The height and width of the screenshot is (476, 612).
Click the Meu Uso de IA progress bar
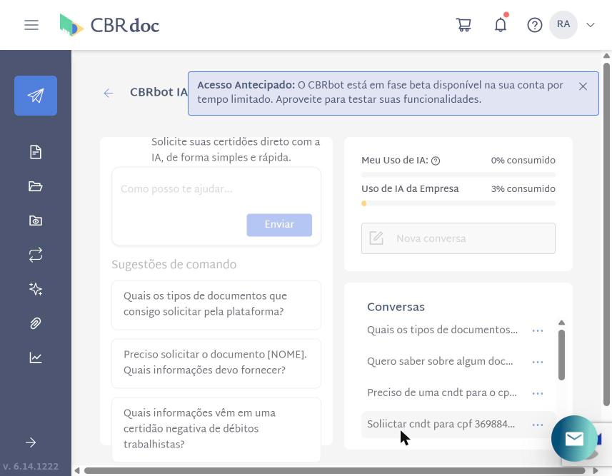tap(458, 175)
